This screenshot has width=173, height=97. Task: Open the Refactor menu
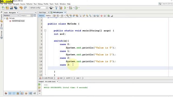29,4
